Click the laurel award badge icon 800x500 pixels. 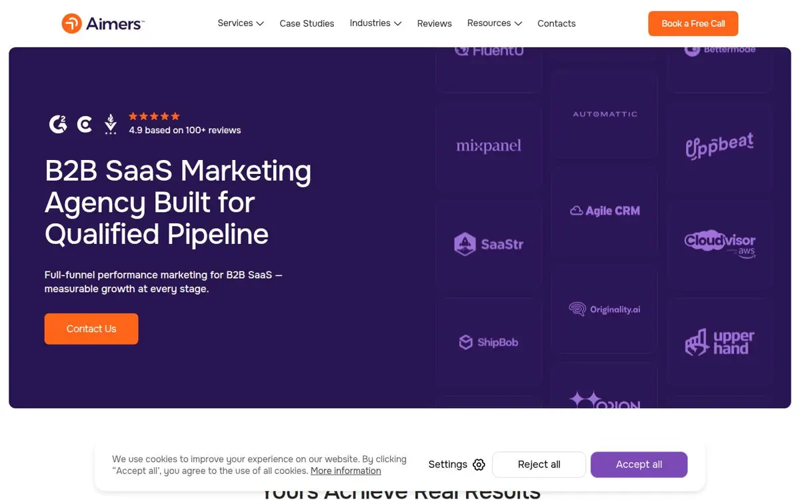click(x=111, y=124)
